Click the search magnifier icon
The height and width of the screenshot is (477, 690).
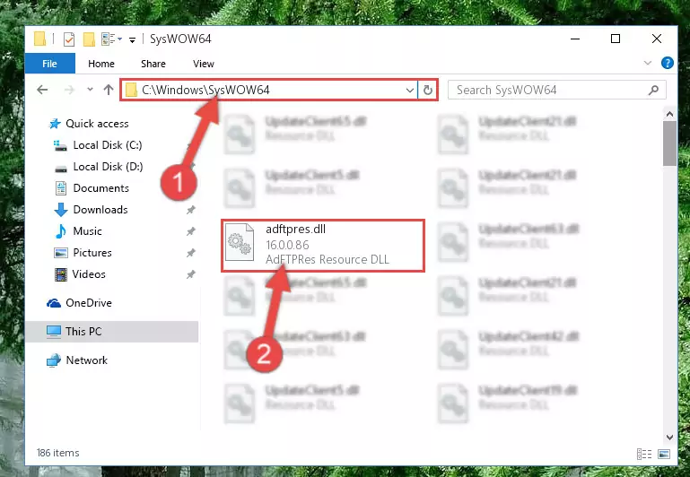tap(653, 91)
